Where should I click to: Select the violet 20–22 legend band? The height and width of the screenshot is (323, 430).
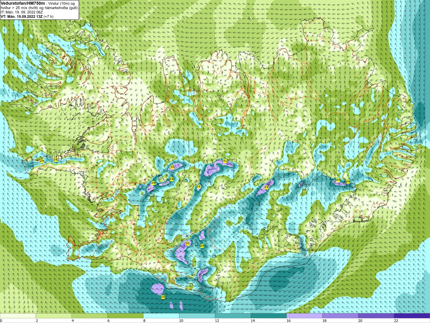click(x=376, y=316)
